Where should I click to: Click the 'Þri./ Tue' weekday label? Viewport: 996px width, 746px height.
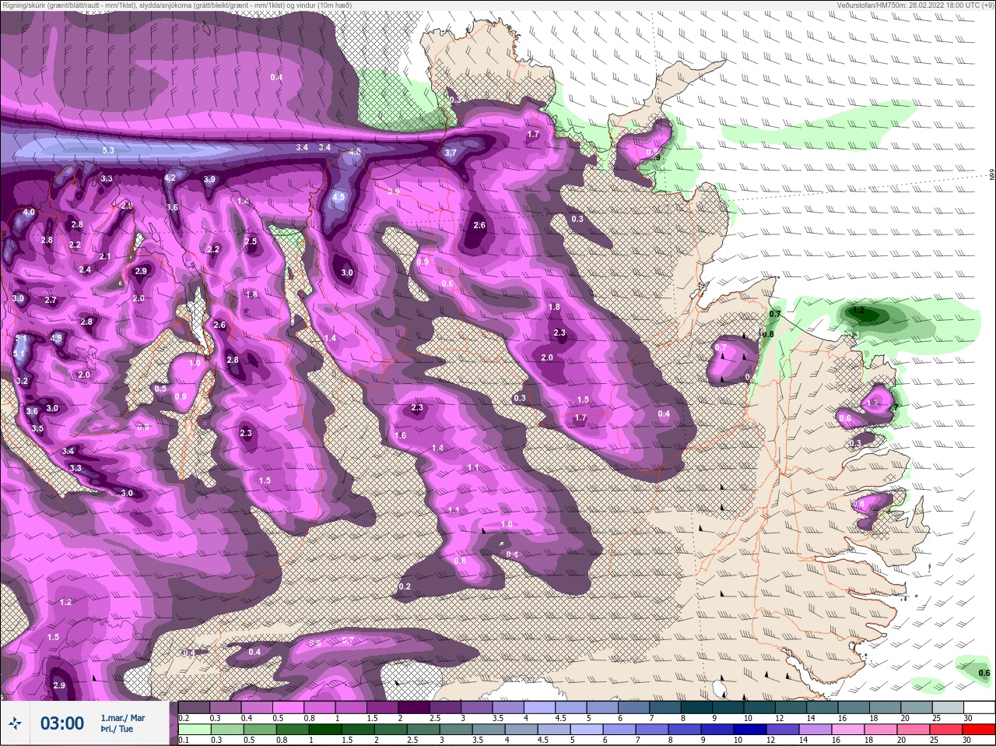(x=117, y=730)
